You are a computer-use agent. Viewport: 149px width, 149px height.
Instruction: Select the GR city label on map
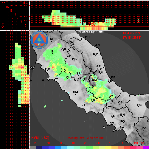(x=47, y=69)
